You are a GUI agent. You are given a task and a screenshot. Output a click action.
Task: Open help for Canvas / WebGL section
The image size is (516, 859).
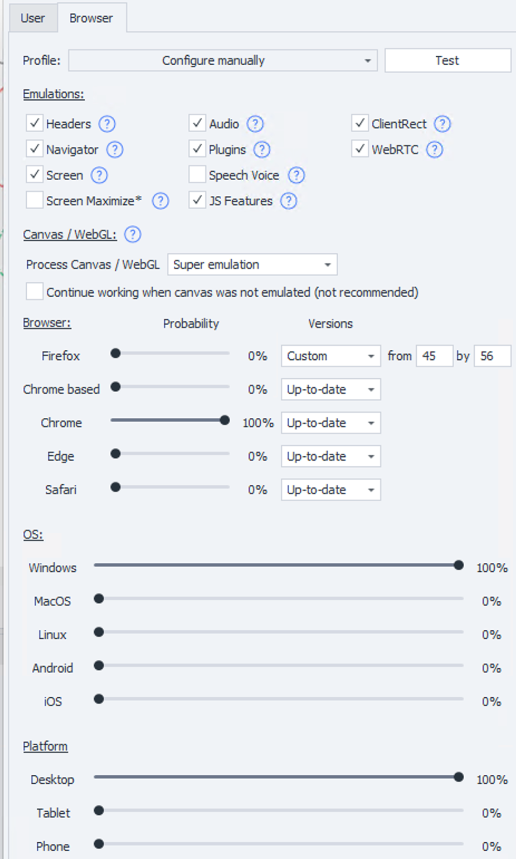133,234
